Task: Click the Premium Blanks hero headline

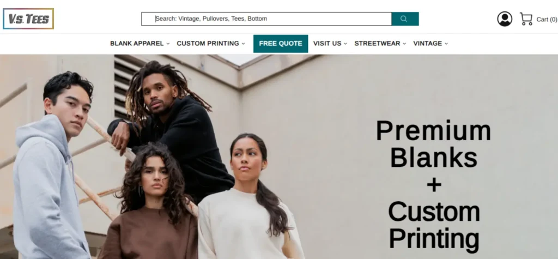Action: [433, 144]
